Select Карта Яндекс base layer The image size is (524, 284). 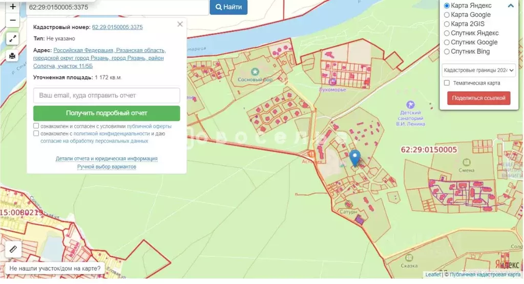coord(447,6)
